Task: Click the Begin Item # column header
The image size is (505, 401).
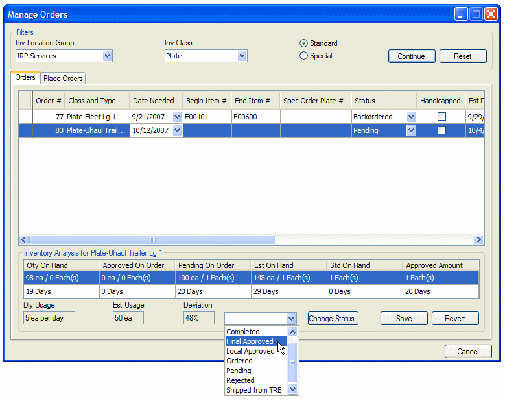Action: point(207,101)
